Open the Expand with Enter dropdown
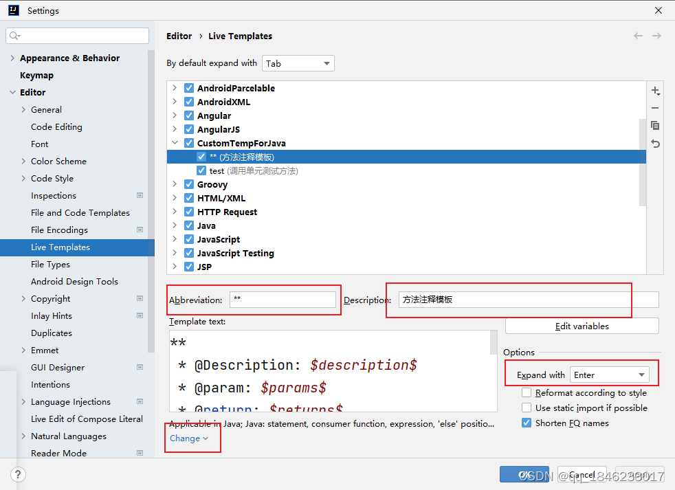675x490 pixels. tap(609, 375)
